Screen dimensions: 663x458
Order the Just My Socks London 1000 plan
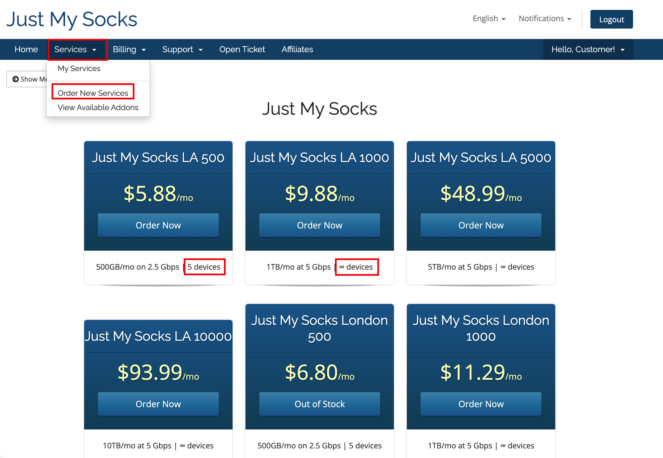click(x=481, y=404)
